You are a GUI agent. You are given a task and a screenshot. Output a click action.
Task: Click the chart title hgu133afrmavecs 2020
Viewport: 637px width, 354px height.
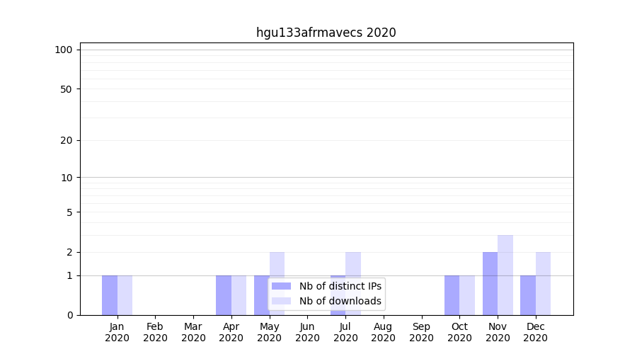tap(326, 33)
